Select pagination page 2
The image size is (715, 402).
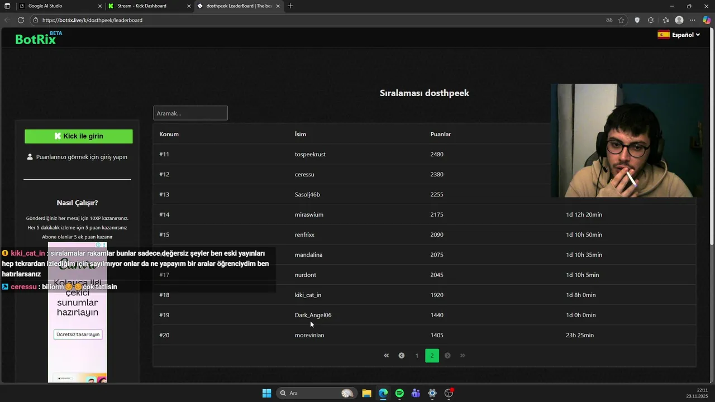pos(432,356)
